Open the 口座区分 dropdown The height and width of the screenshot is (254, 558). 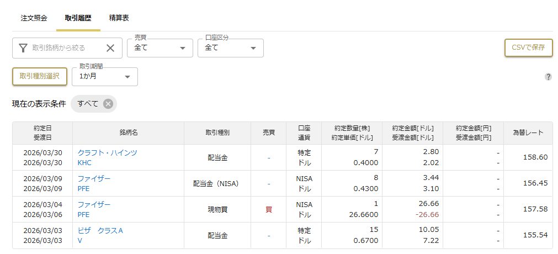(x=230, y=48)
